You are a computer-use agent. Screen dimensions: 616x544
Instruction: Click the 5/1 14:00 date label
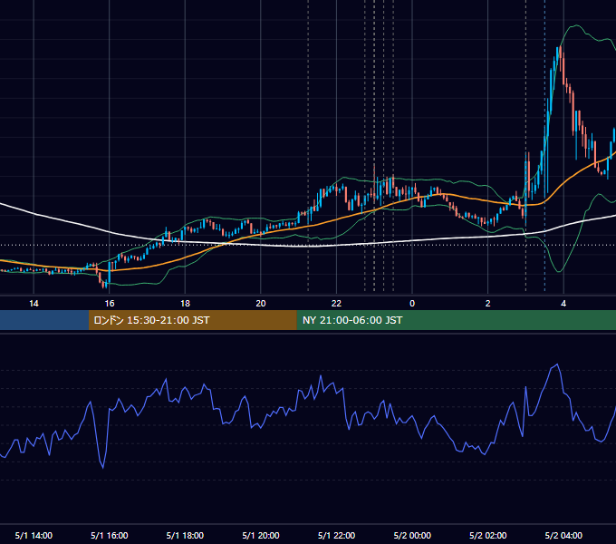[34, 535]
